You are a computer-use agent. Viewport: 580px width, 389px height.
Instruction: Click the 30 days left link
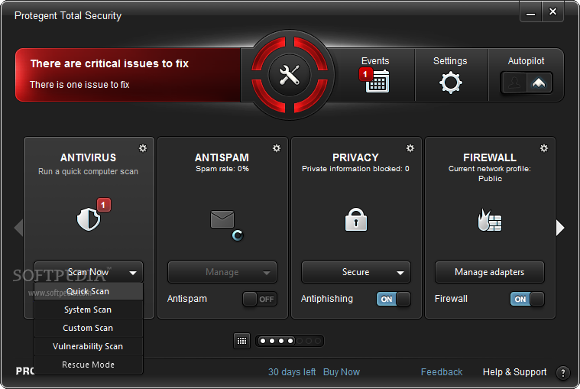292,372
